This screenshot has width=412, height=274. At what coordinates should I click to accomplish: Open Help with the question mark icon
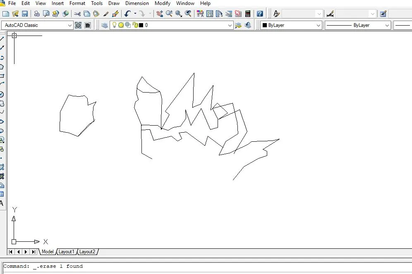[x=260, y=14]
